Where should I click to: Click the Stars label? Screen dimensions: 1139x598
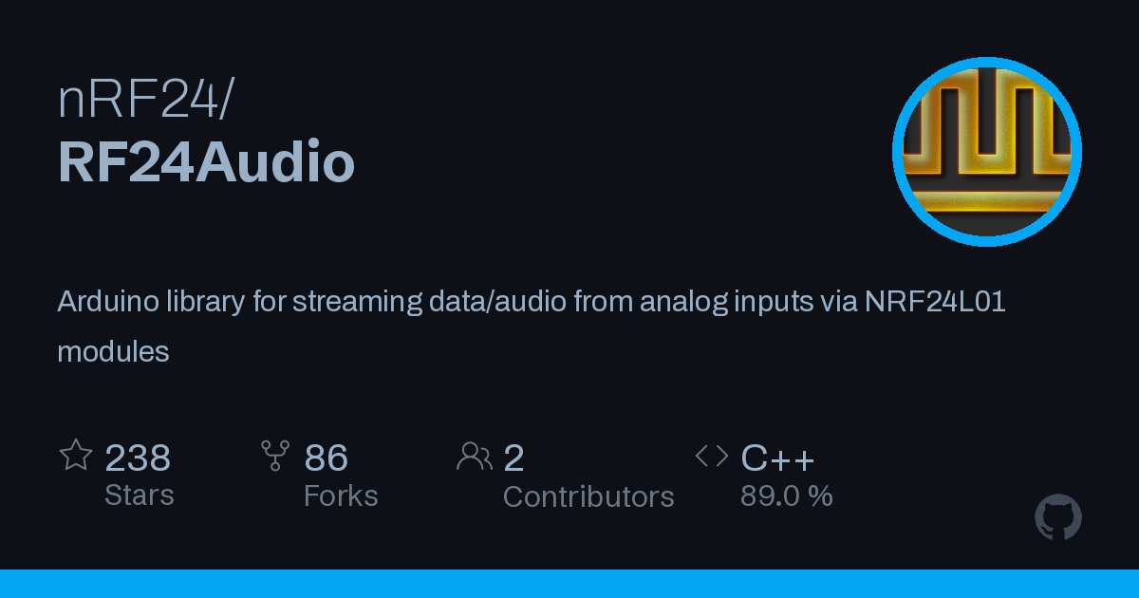tap(140, 495)
